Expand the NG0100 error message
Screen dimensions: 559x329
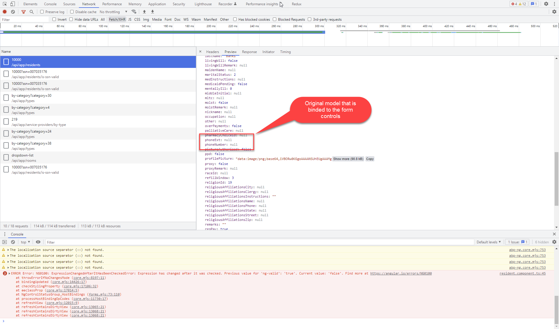point(10,273)
